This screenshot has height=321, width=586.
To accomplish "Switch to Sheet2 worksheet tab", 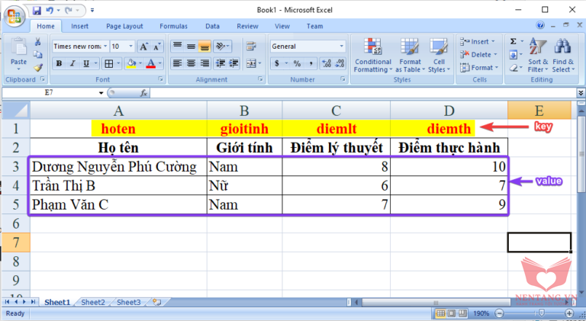I will (x=92, y=302).
